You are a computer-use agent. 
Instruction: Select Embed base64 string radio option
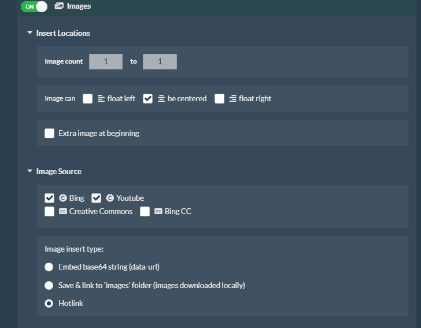click(x=49, y=267)
